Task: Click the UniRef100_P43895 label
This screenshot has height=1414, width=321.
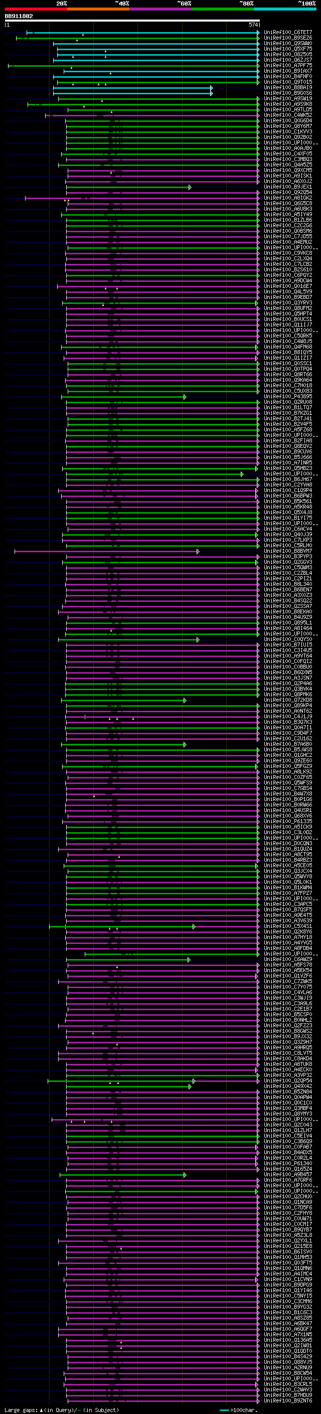Action: pos(288,396)
